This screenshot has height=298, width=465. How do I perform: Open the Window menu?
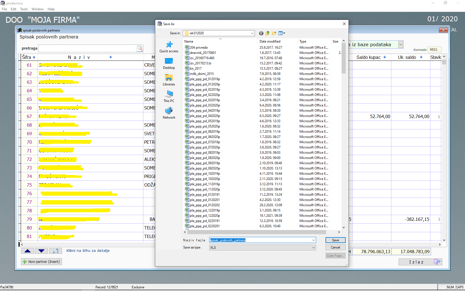pos(38,9)
